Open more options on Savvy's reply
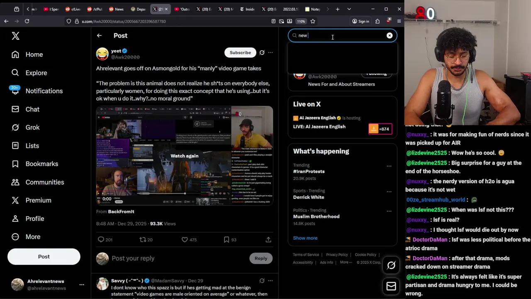The image size is (531, 299). click(x=270, y=281)
